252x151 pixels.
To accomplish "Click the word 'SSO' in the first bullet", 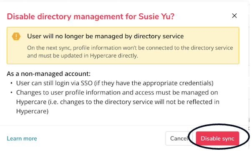I will (x=87, y=83).
